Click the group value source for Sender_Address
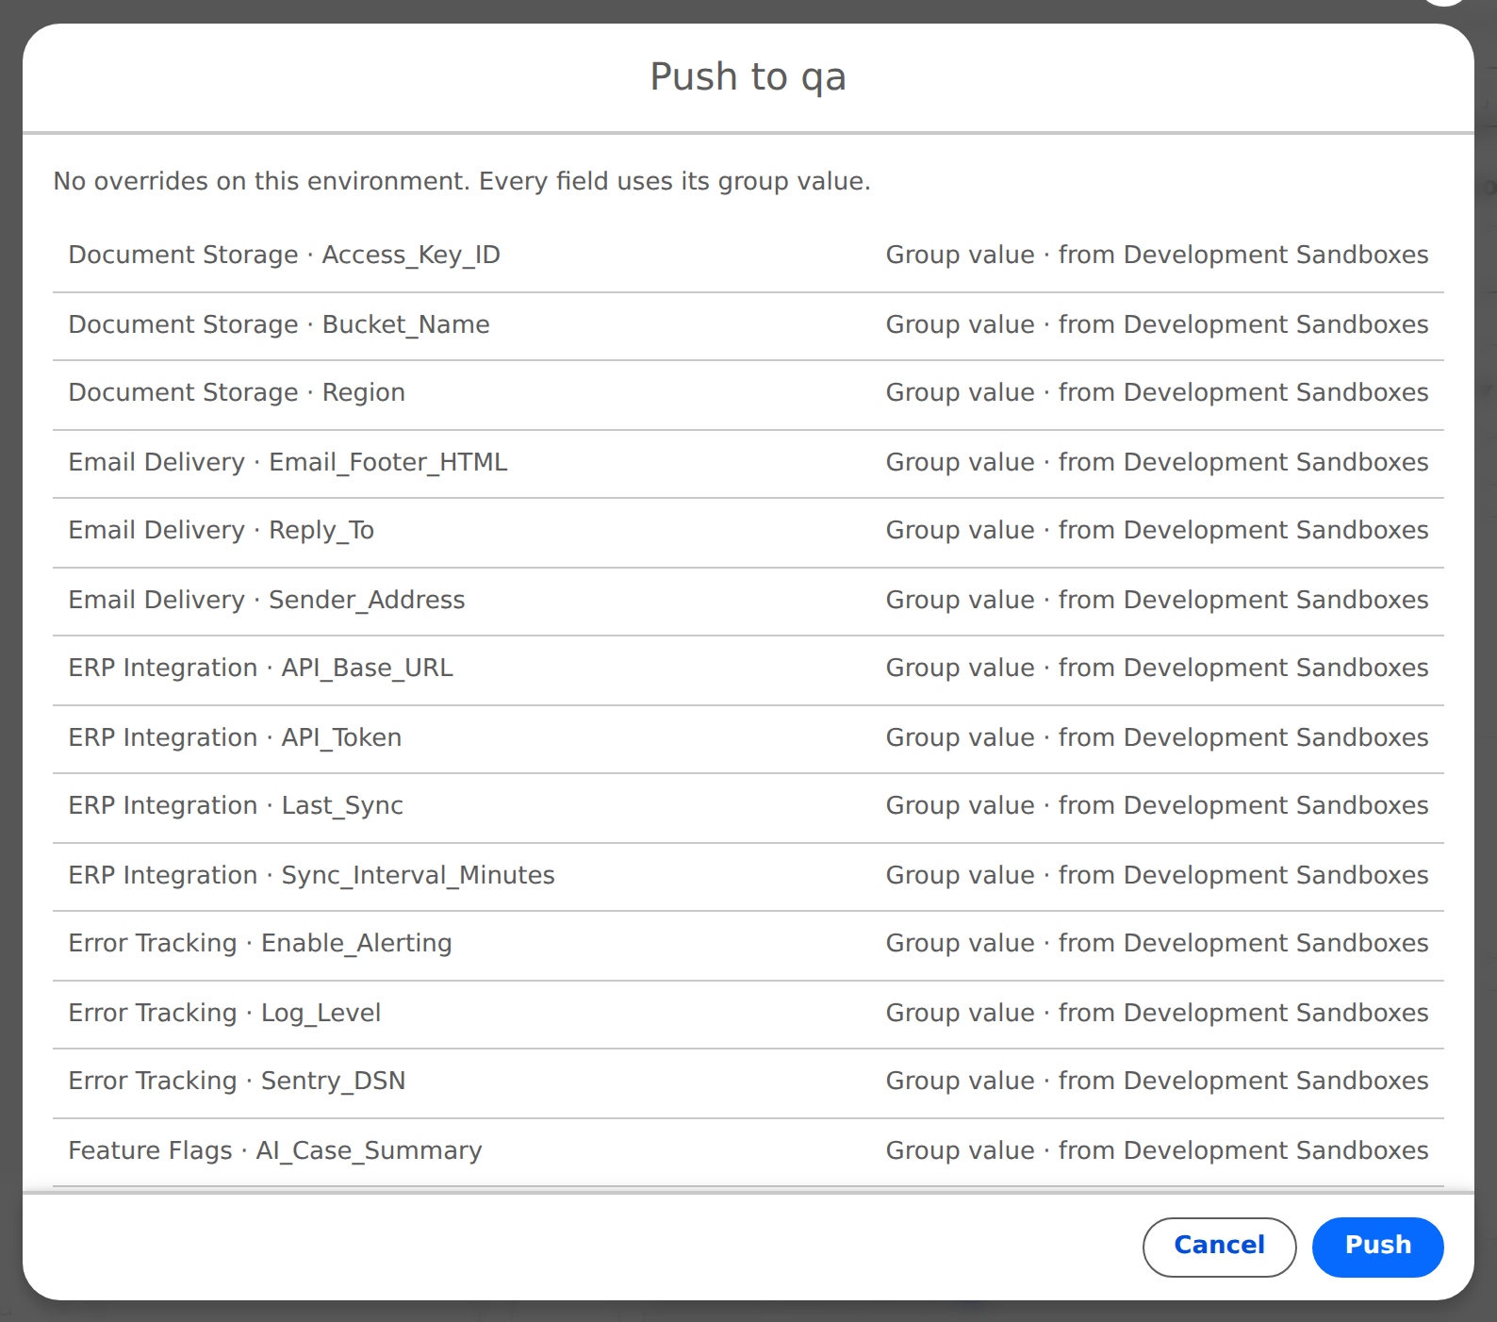The image size is (1497, 1322). pos(1158,601)
